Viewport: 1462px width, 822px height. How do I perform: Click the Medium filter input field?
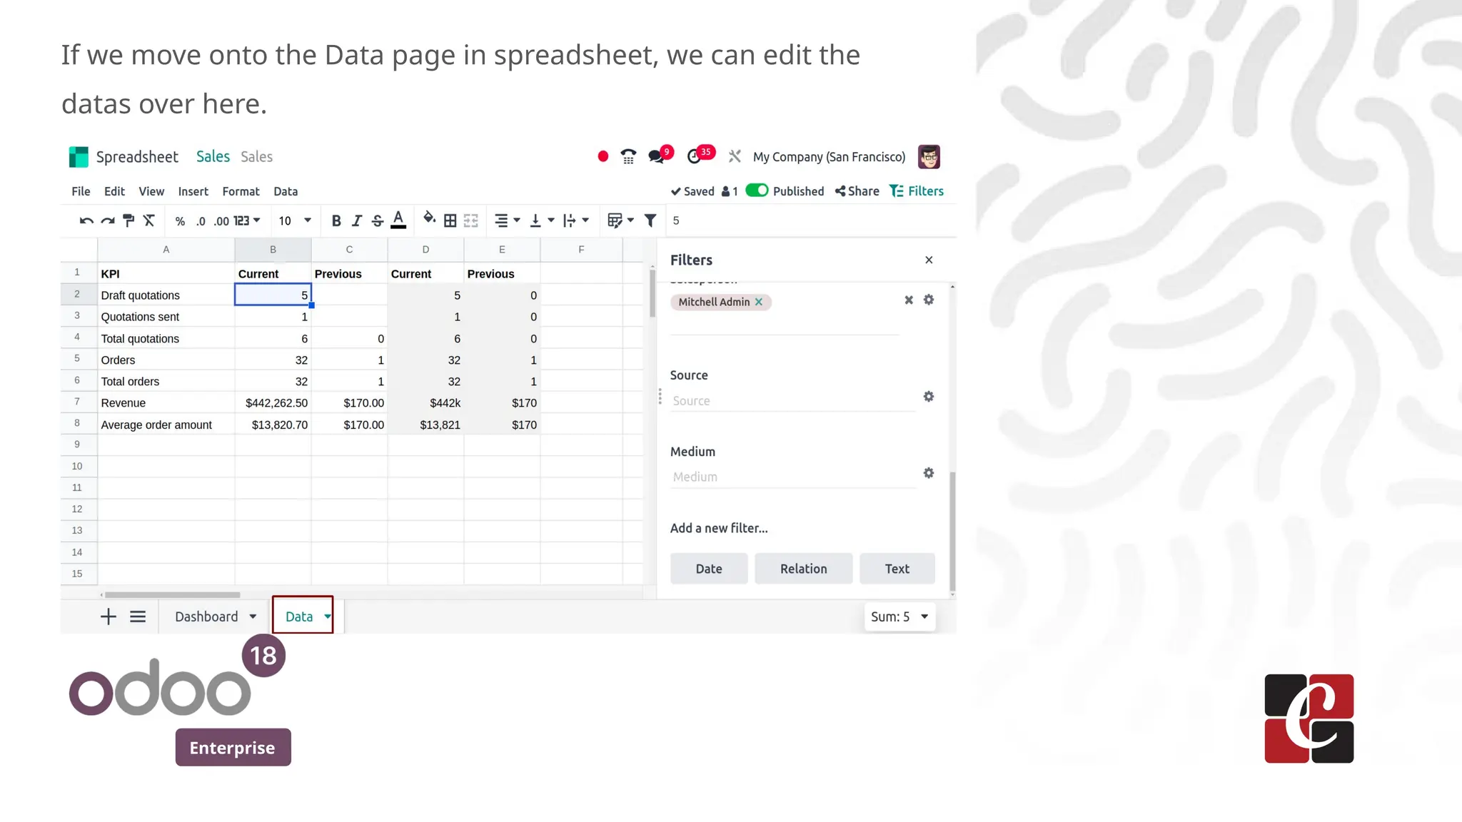click(x=792, y=477)
